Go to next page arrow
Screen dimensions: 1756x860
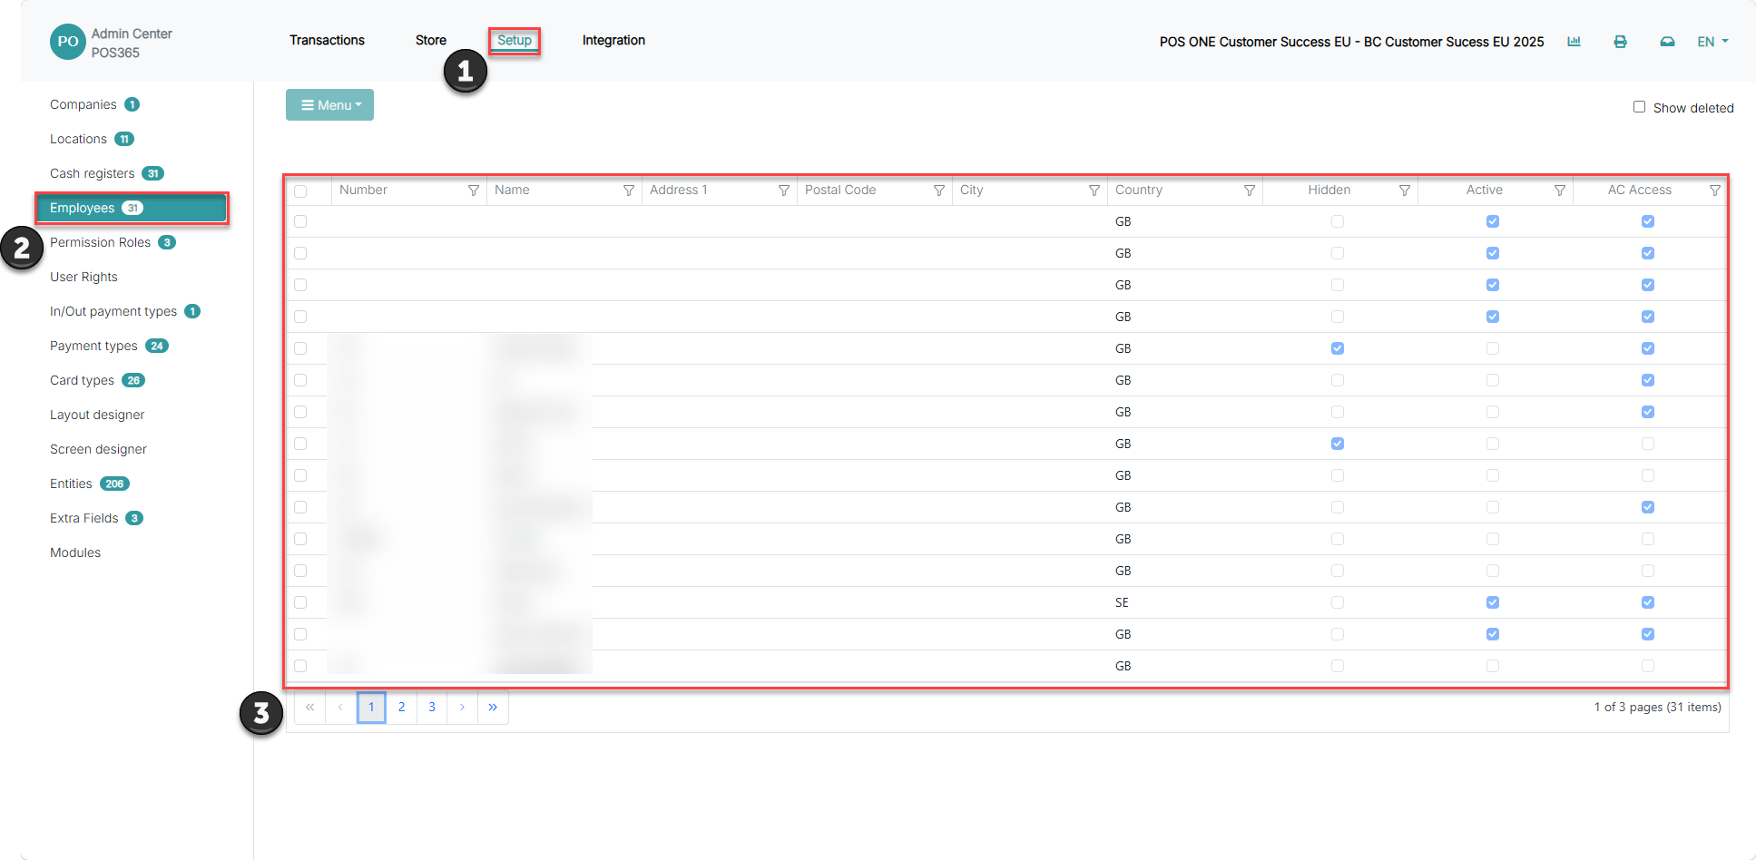[462, 708]
